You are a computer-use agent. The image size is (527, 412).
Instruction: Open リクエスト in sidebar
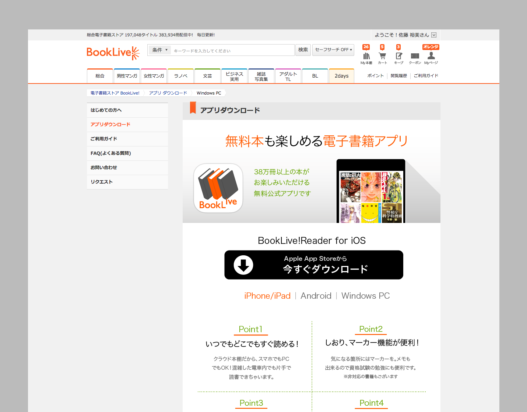pos(127,182)
